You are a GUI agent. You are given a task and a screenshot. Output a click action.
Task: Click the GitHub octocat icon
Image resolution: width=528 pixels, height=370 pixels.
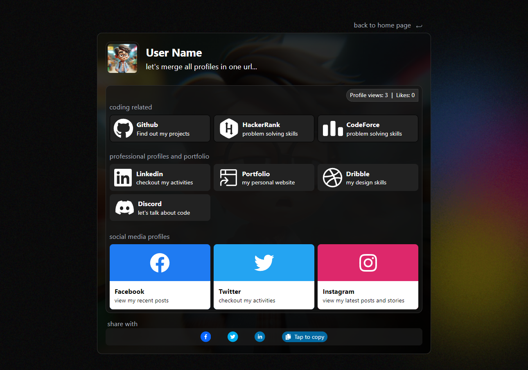(123, 129)
